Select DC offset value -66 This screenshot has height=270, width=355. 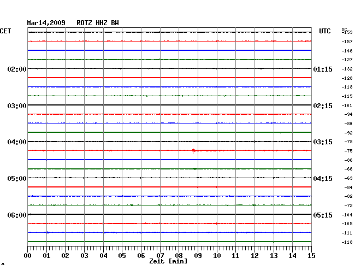348,169
